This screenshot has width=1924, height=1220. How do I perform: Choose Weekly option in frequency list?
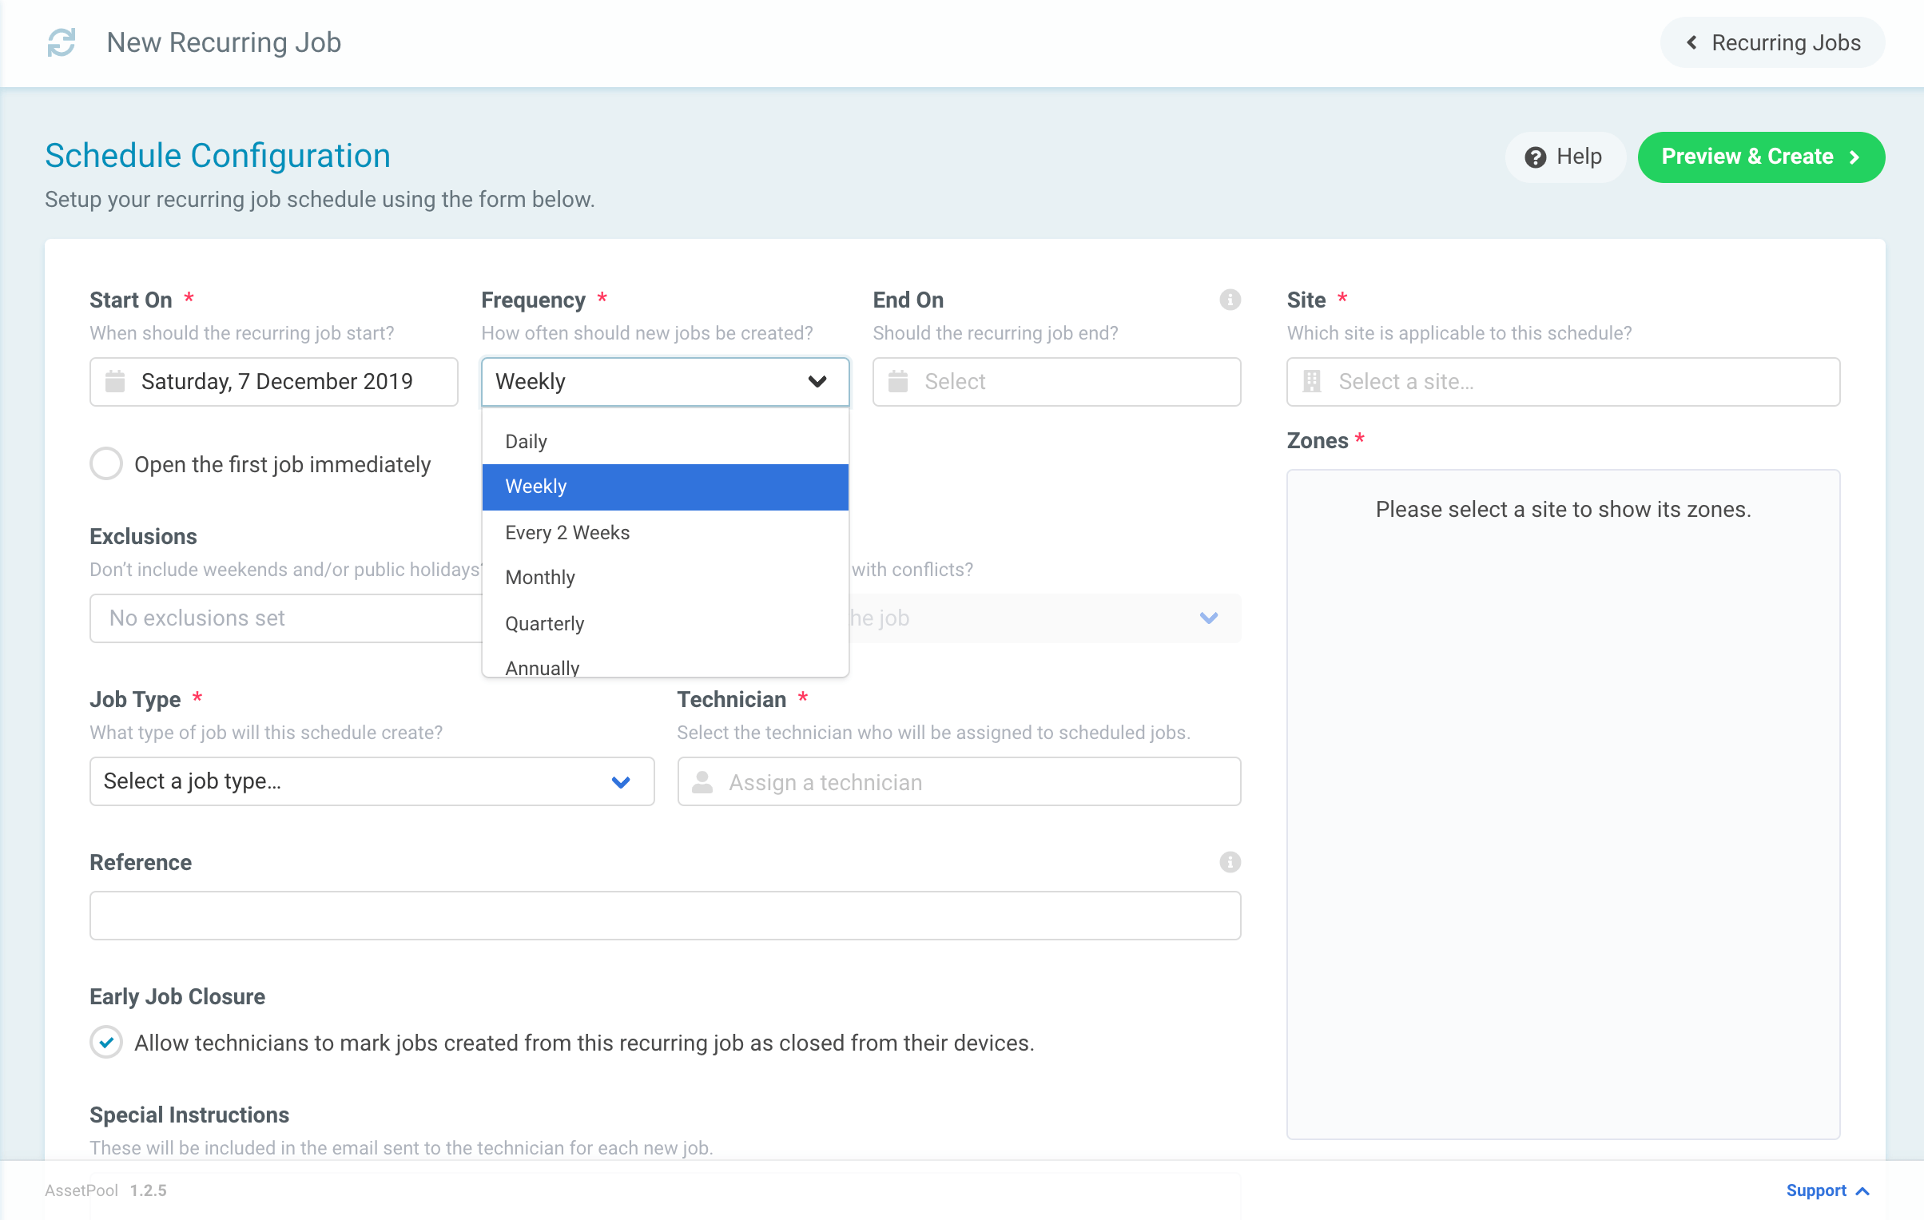[x=665, y=487]
